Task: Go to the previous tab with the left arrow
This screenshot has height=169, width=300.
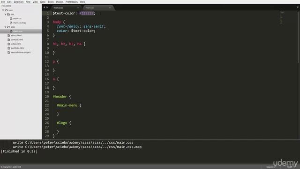Action: pyautogui.click(x=44, y=8)
